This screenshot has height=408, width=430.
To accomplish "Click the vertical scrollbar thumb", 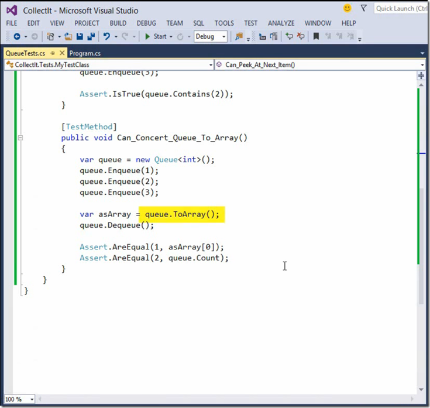I will click(421, 246).
